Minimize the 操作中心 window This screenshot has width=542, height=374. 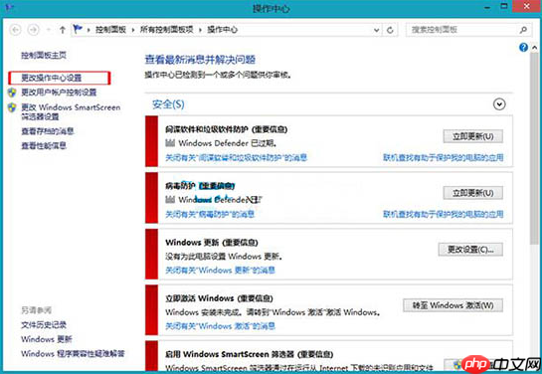pyautogui.click(x=487, y=7)
